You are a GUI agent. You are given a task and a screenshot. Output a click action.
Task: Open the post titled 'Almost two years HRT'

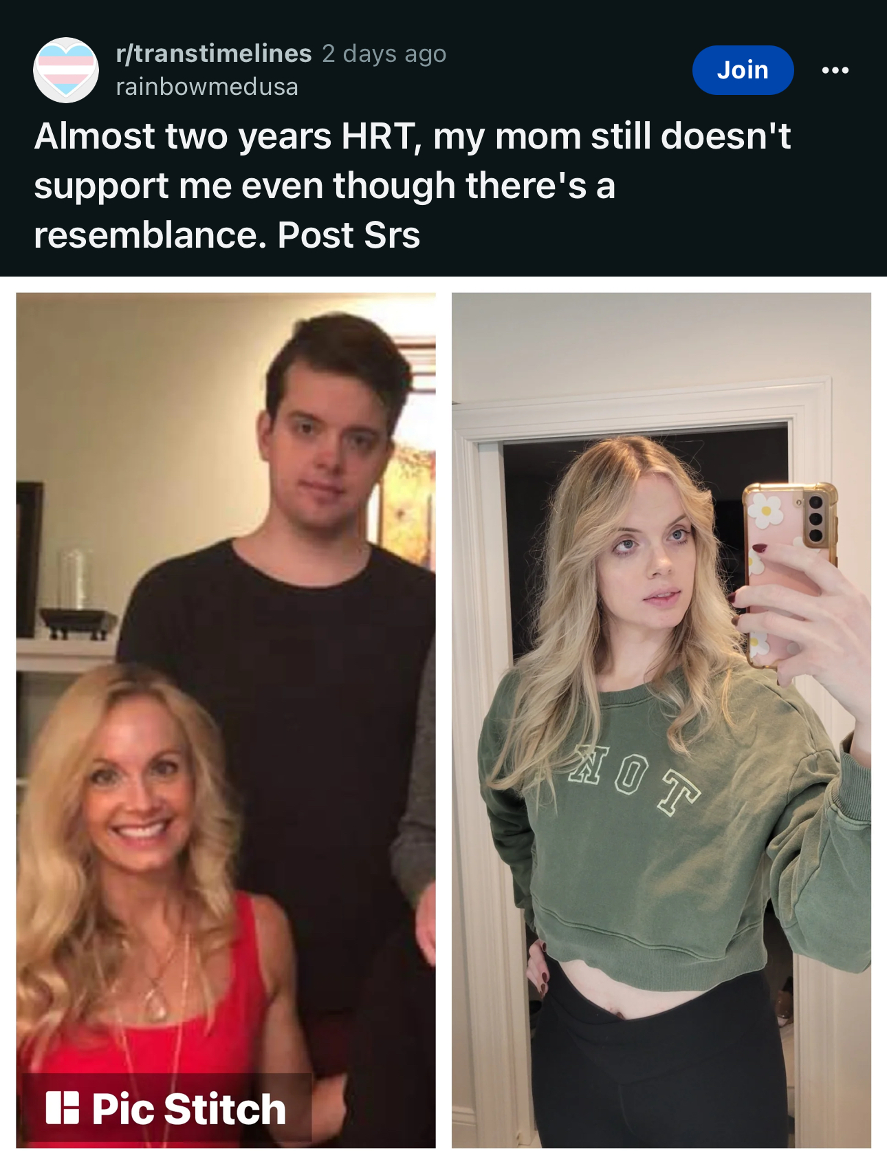point(413,185)
